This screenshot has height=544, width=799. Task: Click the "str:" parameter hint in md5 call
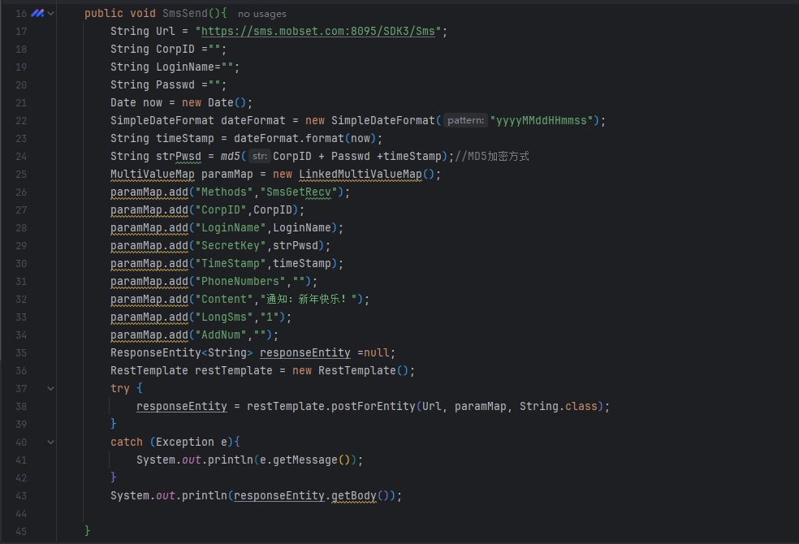(x=259, y=157)
